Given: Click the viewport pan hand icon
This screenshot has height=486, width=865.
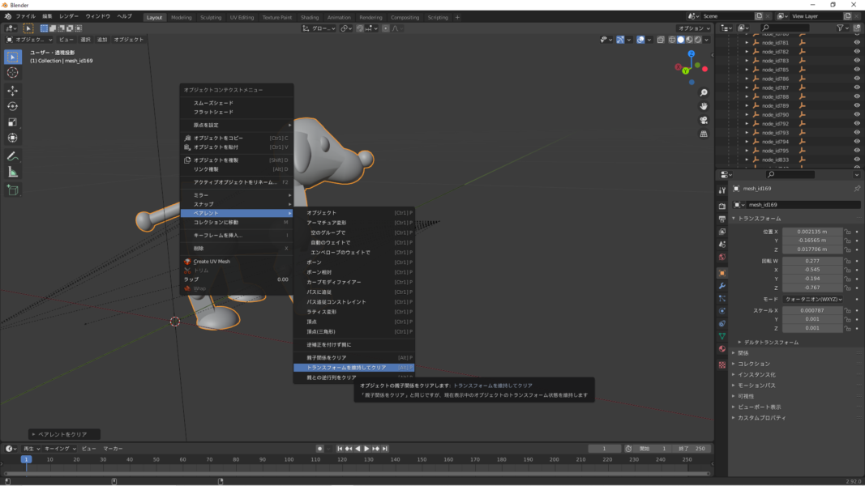Looking at the screenshot, I should (x=704, y=106).
